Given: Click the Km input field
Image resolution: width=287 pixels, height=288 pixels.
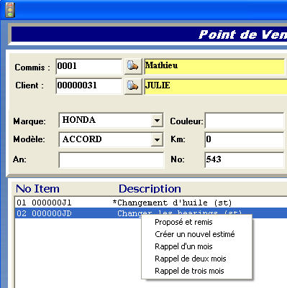Looking at the screenshot, I should click(245, 140).
